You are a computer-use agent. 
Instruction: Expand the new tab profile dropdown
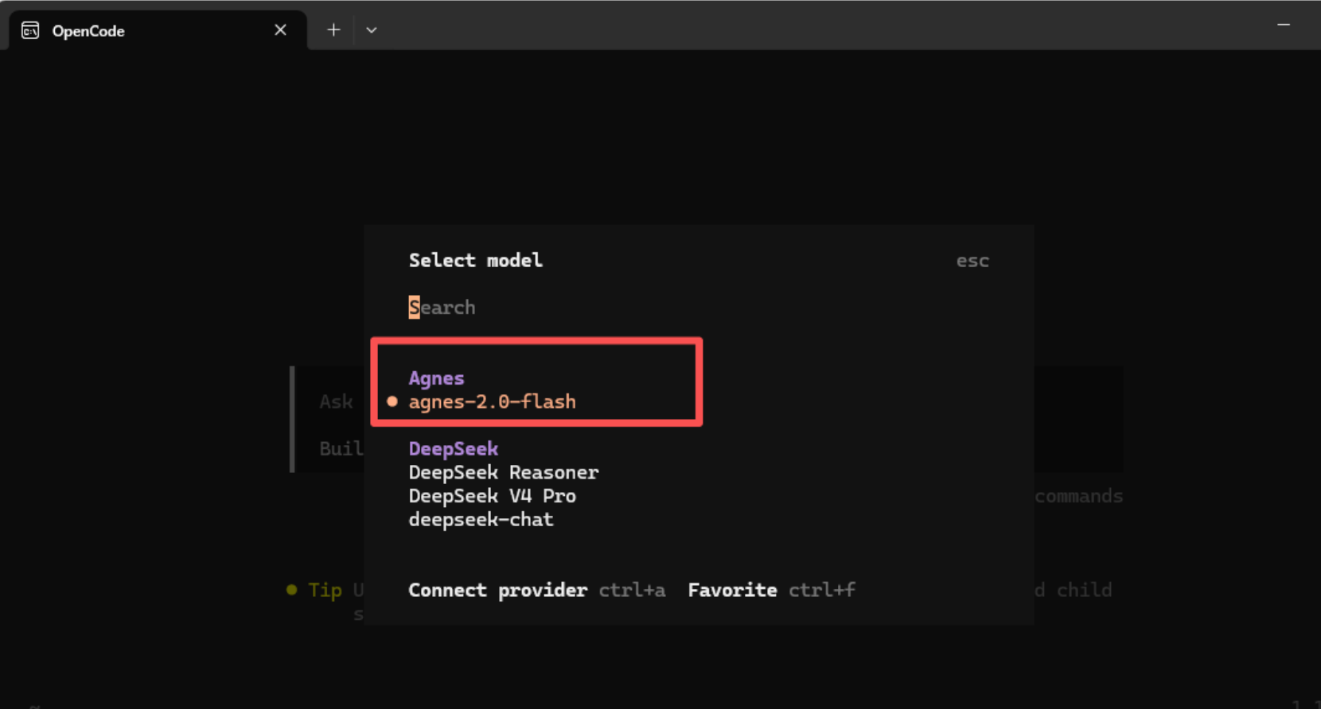point(372,30)
